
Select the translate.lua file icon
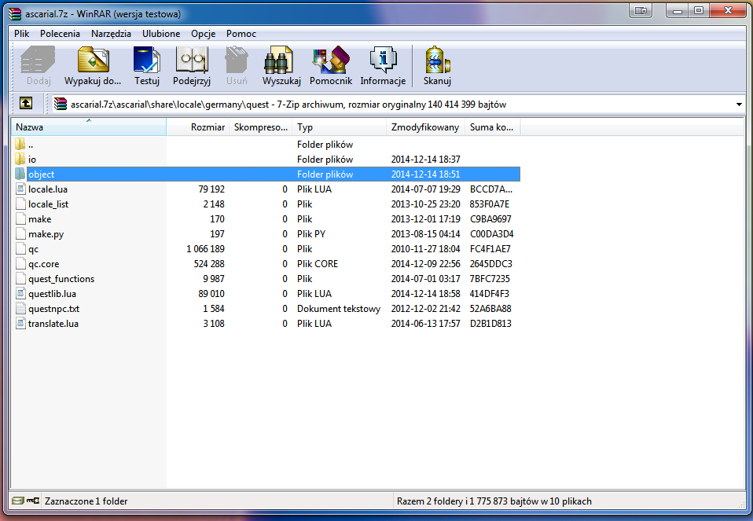point(20,323)
